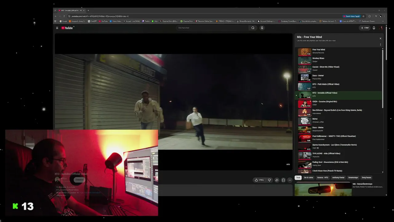This screenshot has width=394, height=222.
Task: Select the Deep house filter chip
Action: point(366,178)
